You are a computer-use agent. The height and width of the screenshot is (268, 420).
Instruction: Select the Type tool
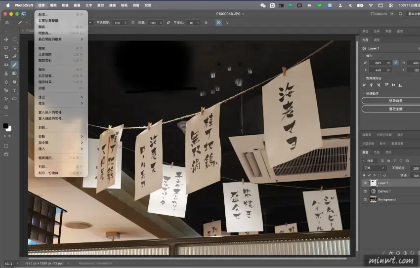tap(14, 90)
